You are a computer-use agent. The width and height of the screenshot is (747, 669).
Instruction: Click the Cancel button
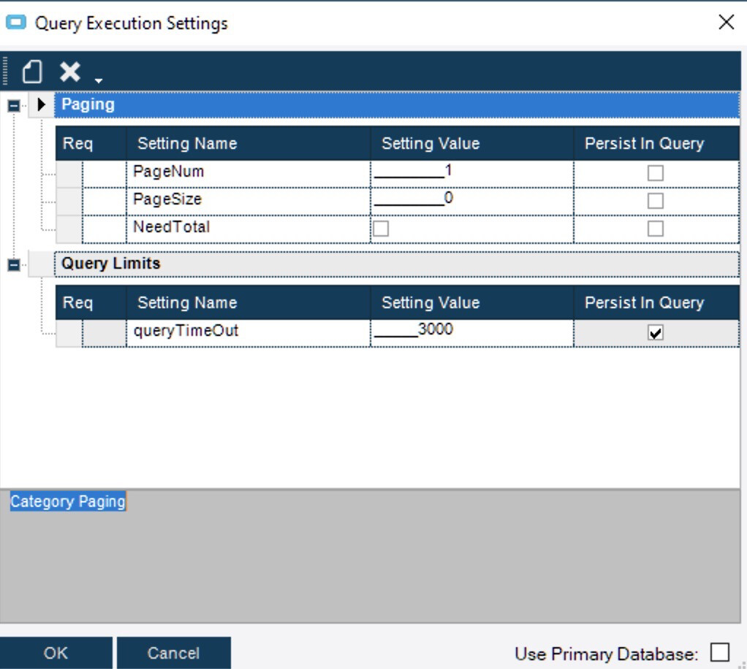click(x=173, y=653)
